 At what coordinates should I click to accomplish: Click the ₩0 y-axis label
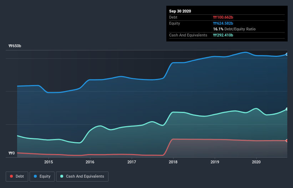click(11, 153)
